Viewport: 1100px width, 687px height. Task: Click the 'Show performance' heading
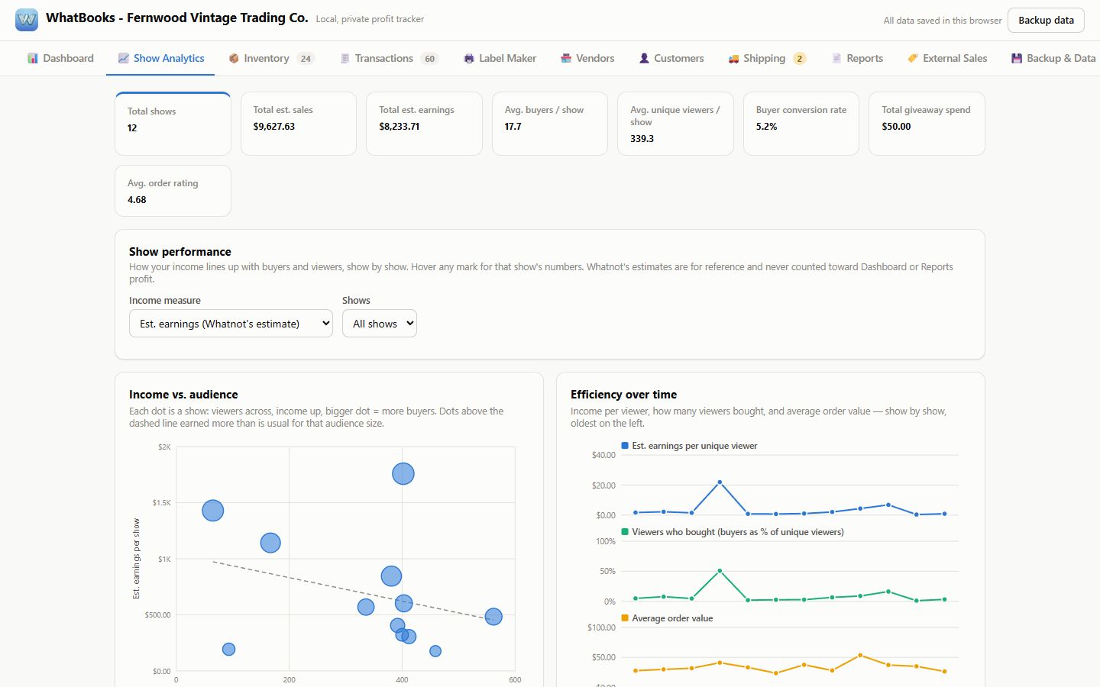tap(180, 252)
